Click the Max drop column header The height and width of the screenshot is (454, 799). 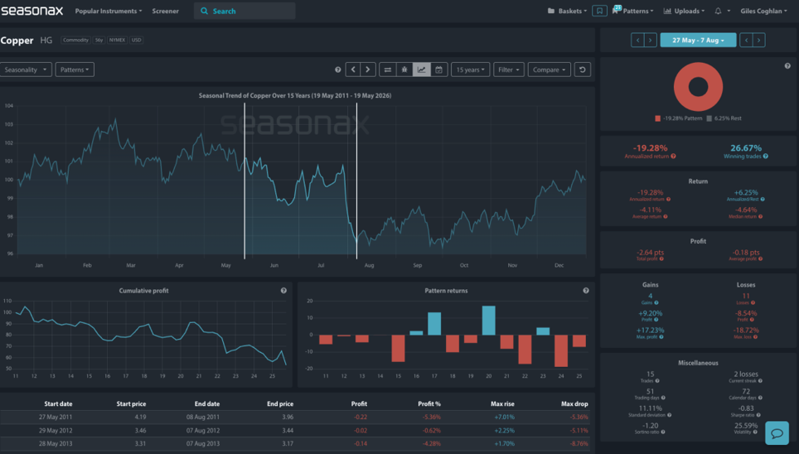point(574,403)
